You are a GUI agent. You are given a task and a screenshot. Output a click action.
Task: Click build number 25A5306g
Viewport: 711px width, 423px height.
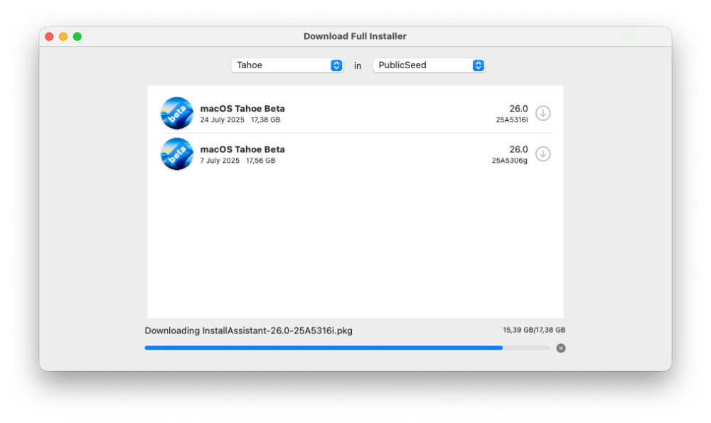coord(510,161)
